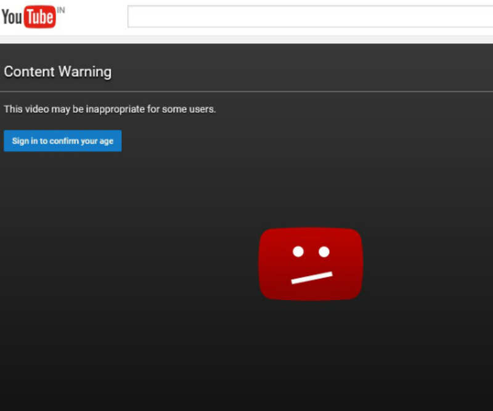Image resolution: width=493 pixels, height=411 pixels.
Task: Click the black "You" text in logo
Action: tap(12, 17)
